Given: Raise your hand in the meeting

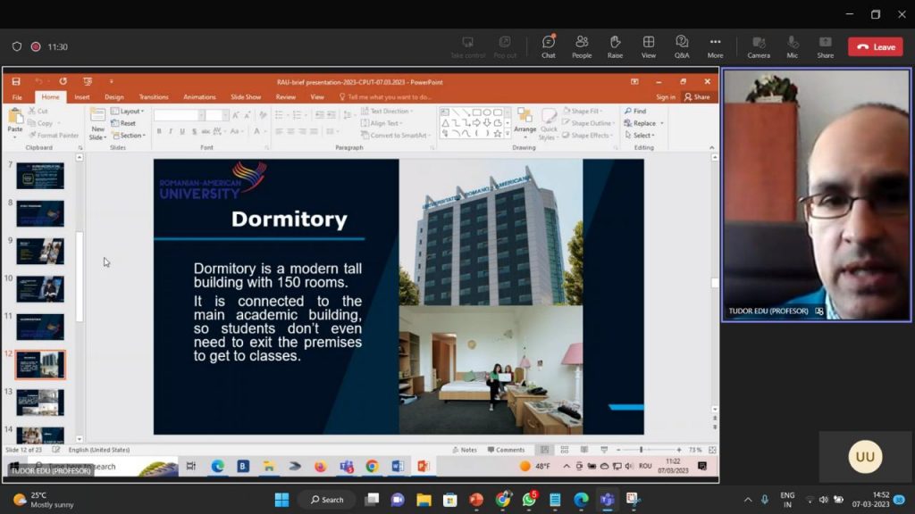Looking at the screenshot, I should point(615,46).
